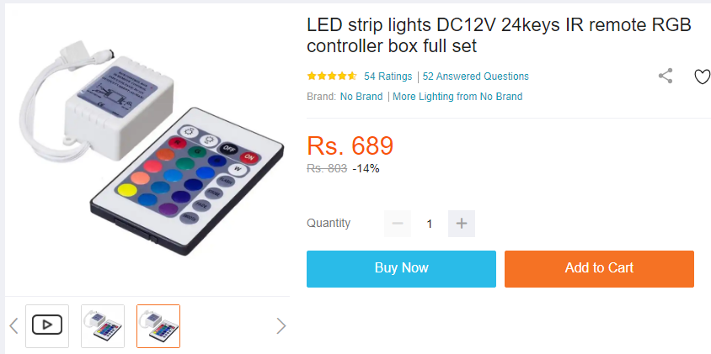Decrease quantity with minus button

pos(398,224)
